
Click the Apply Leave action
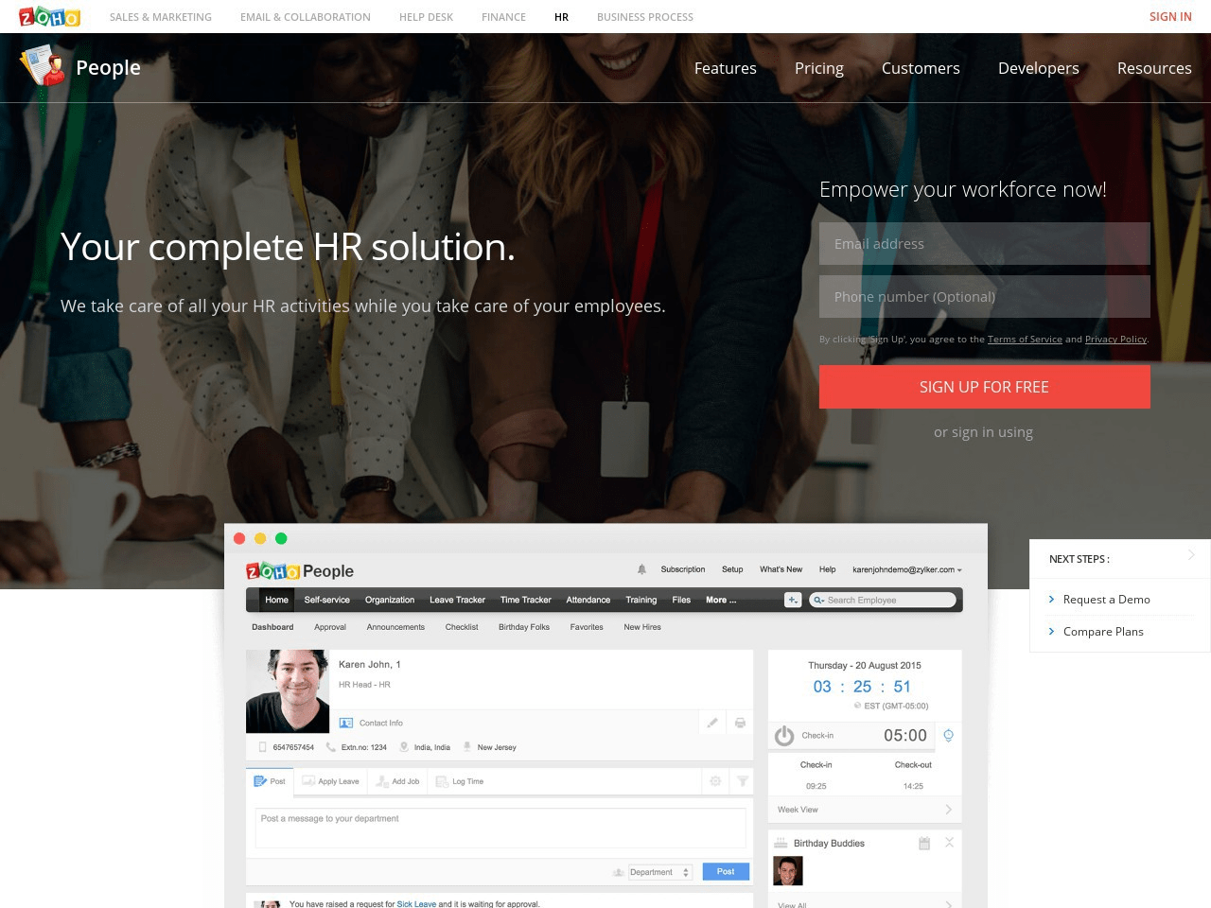click(330, 781)
